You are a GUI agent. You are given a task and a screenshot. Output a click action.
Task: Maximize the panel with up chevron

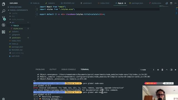pos(167,70)
